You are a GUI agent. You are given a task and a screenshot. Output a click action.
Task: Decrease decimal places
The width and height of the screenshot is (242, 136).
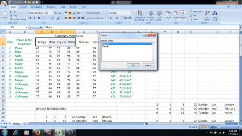point(130,18)
